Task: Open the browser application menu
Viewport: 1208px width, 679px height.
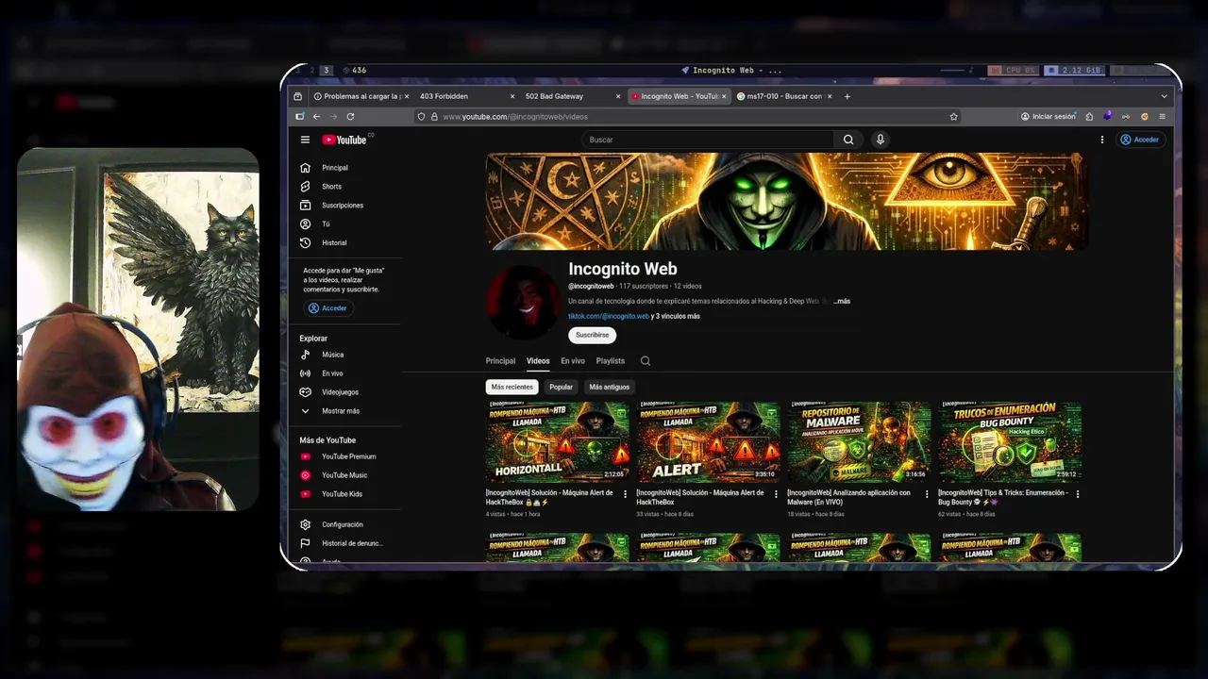Action: click(x=1163, y=117)
